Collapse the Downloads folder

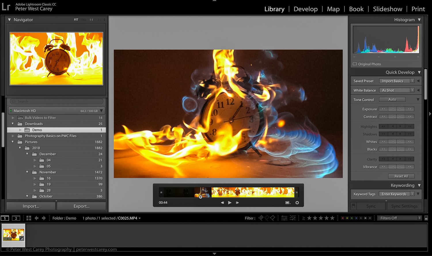pyautogui.click(x=12, y=124)
